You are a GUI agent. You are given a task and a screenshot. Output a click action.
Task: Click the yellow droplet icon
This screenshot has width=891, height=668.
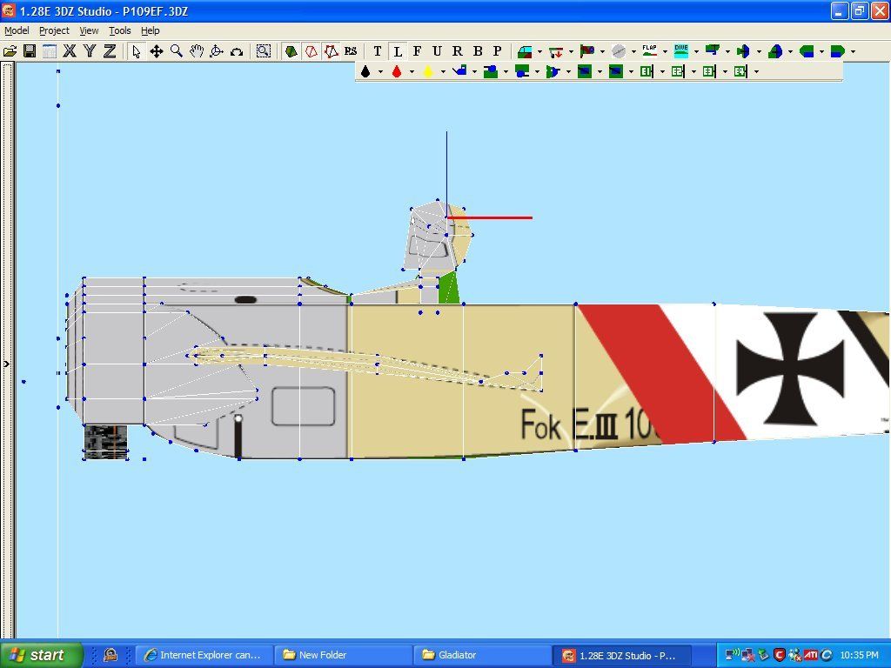tap(428, 71)
